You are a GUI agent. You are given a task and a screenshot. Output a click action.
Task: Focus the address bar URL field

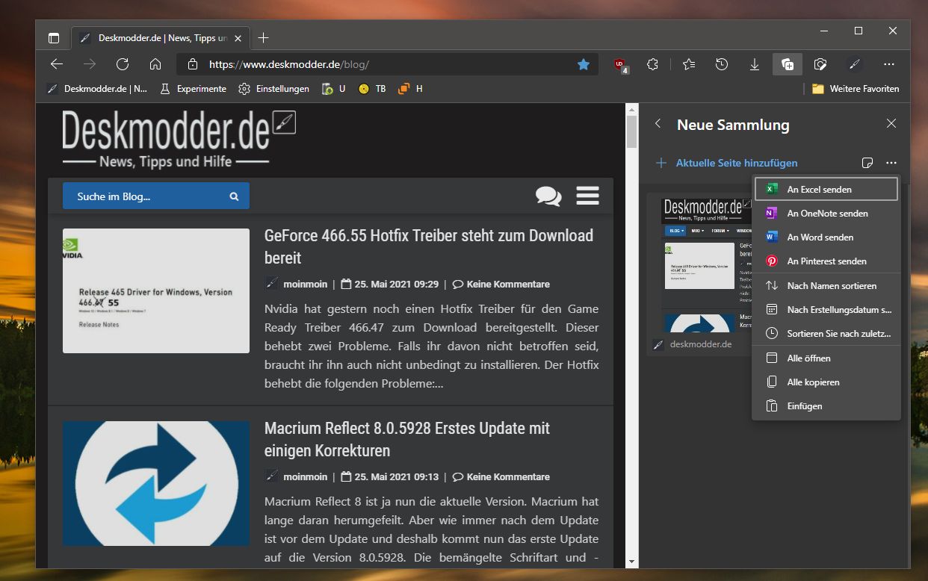pos(387,64)
